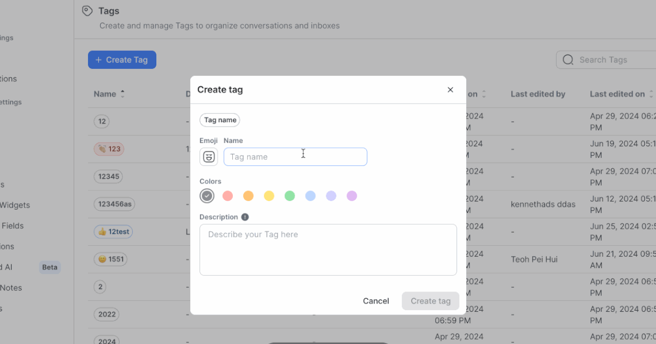Click the Tags icon next to the page heading

click(87, 10)
